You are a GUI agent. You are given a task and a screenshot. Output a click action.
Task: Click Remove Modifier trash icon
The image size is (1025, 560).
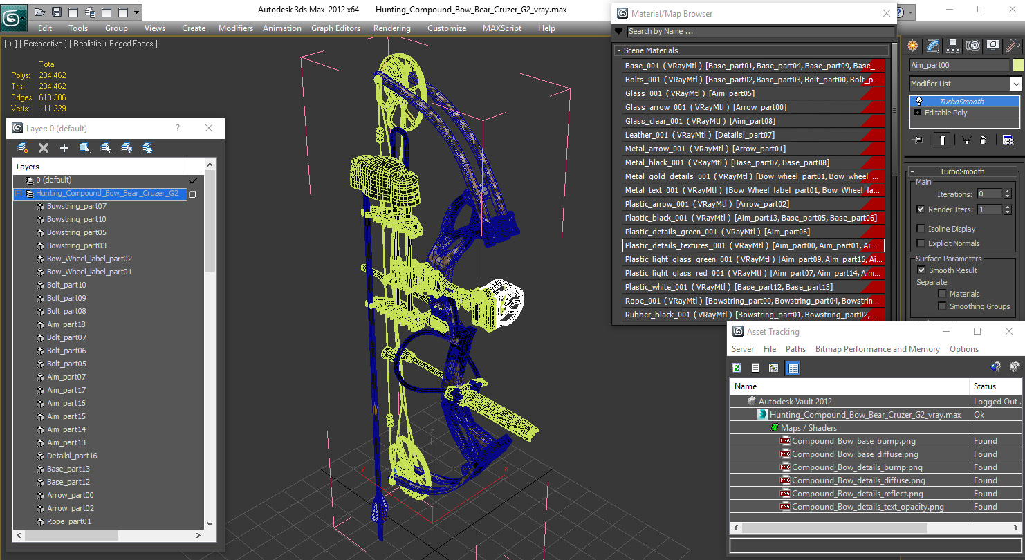tap(984, 140)
